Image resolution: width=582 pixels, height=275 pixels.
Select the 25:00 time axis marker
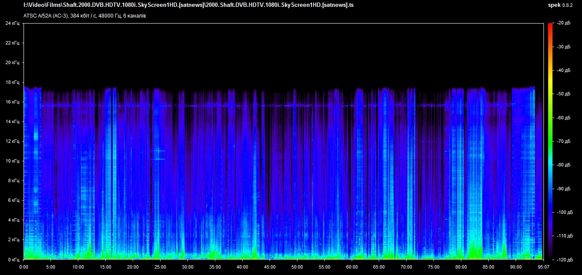(160, 266)
